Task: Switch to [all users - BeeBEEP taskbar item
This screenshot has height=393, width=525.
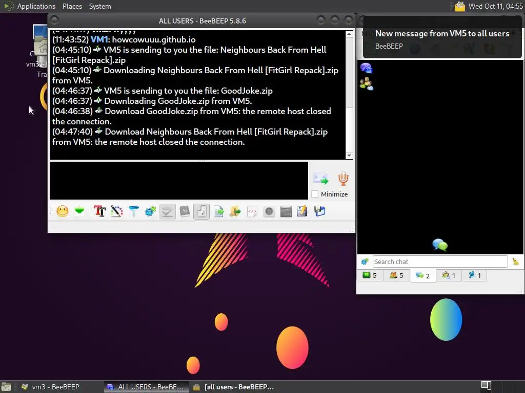Action: (x=234, y=387)
